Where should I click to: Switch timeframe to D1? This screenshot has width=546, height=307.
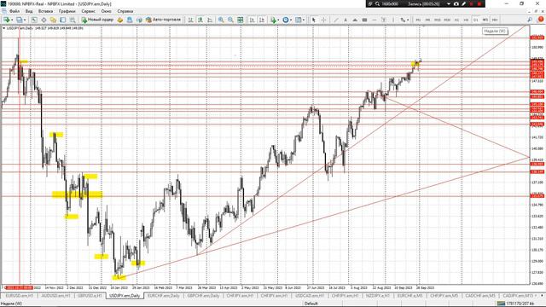476,20
